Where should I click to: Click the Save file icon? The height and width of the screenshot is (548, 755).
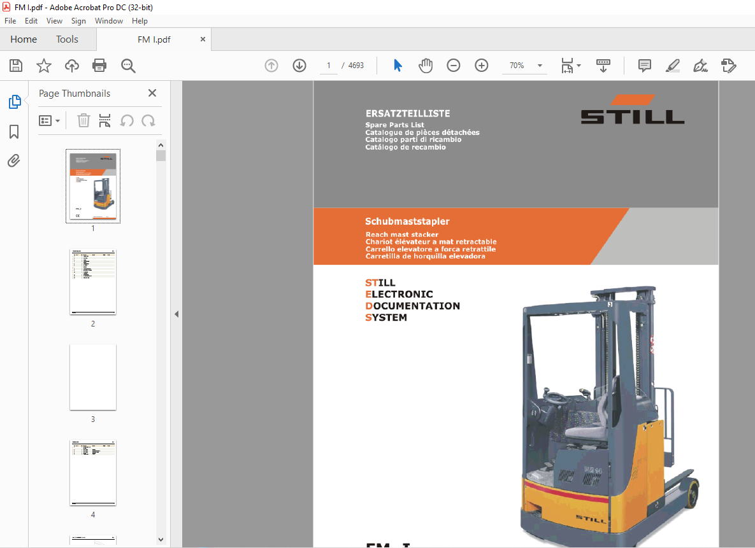click(16, 66)
